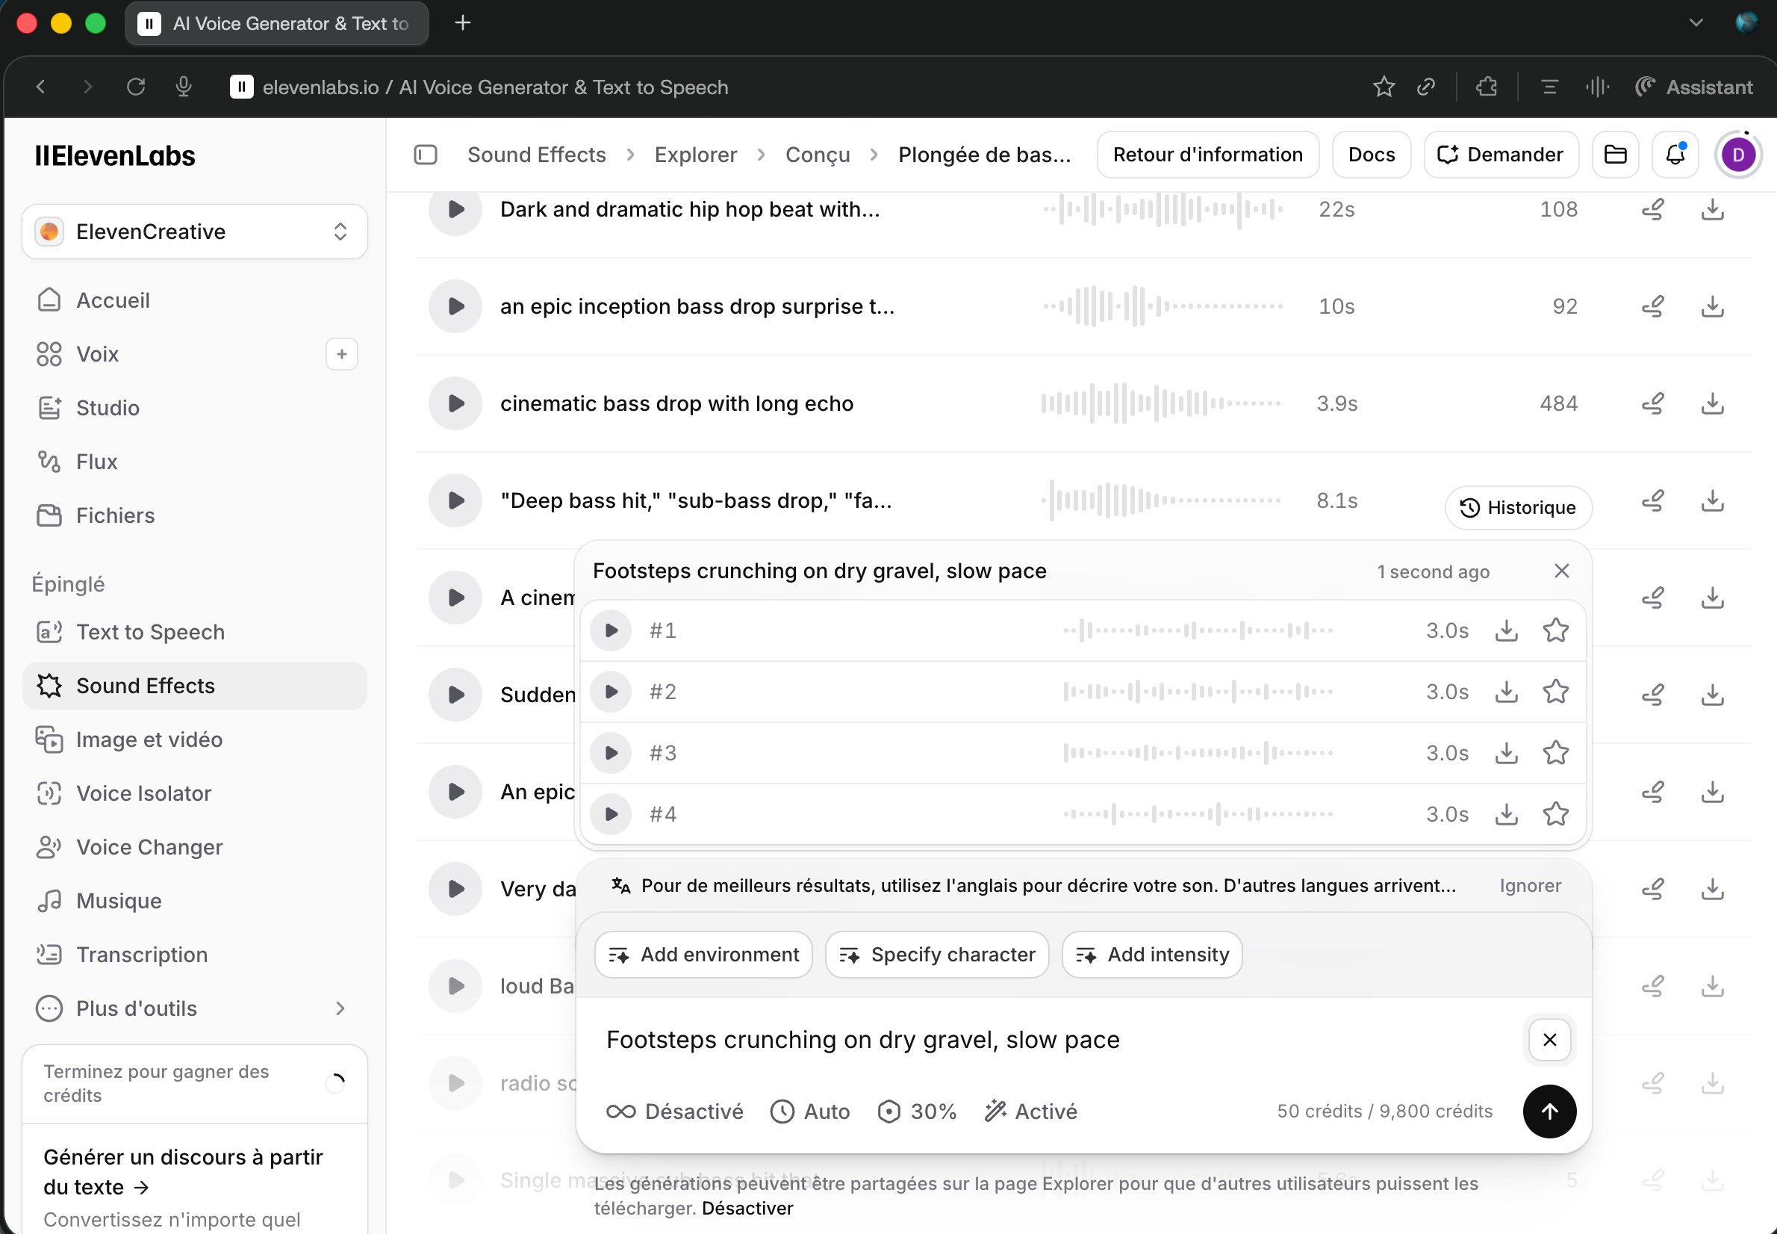Favorite variation #1 with the star
The height and width of the screenshot is (1234, 1777).
tap(1555, 630)
